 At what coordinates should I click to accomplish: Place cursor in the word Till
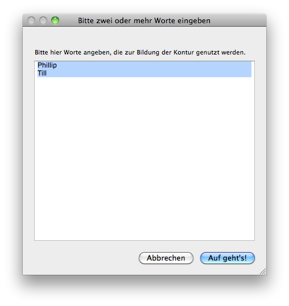click(x=42, y=73)
